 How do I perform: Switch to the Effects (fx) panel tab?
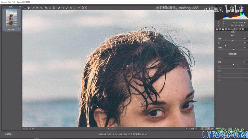[x=234, y=29]
